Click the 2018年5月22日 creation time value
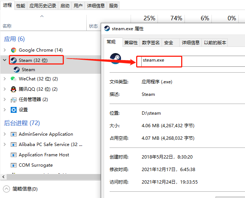 coord(167,157)
